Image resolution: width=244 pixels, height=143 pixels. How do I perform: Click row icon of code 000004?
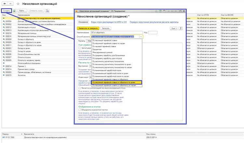4,21
